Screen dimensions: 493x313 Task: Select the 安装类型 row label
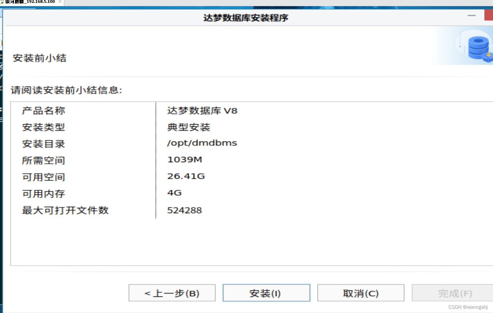coord(43,127)
